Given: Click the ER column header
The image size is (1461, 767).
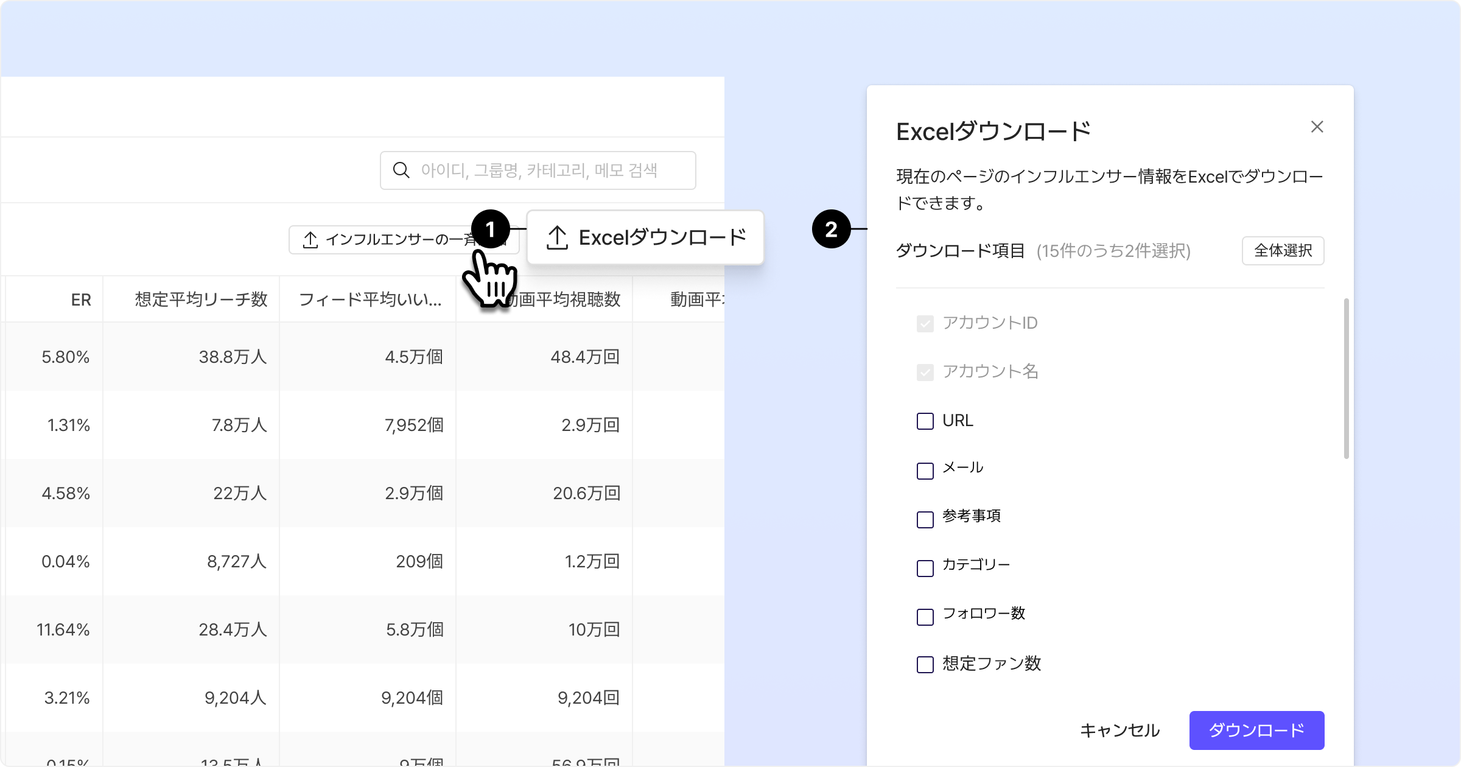Looking at the screenshot, I should click(x=81, y=299).
